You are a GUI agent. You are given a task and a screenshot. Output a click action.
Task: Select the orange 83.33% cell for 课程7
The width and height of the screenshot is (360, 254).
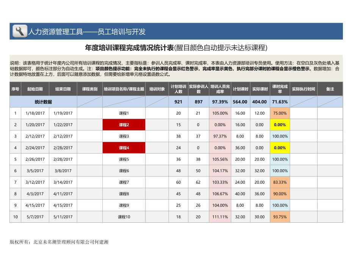pos(279,182)
